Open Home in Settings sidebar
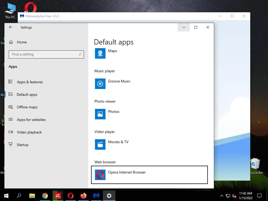The image size is (268, 201). point(22,42)
